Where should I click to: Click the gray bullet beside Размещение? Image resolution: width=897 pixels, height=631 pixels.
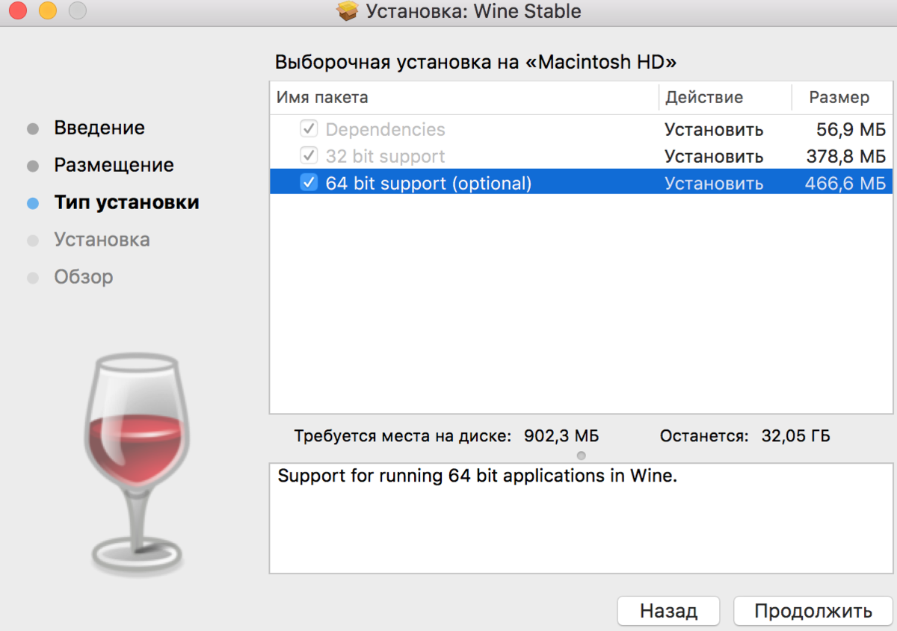[x=32, y=166]
